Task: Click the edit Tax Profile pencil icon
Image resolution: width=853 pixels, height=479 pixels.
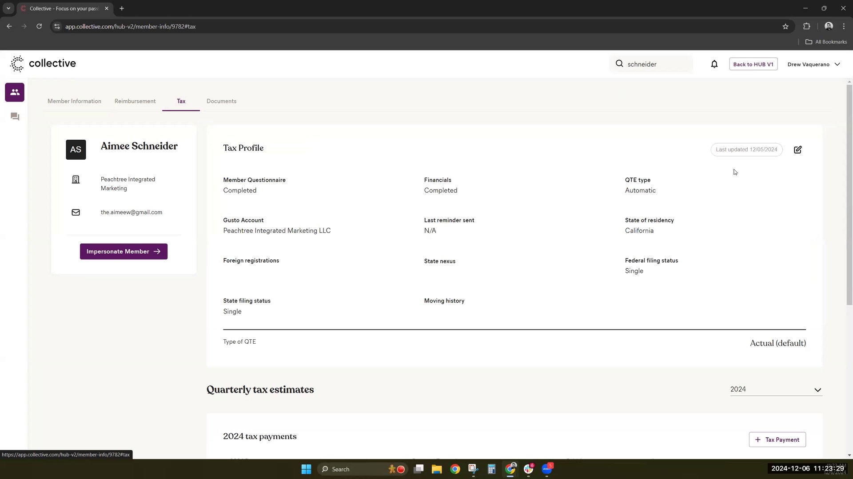Action: (797, 150)
